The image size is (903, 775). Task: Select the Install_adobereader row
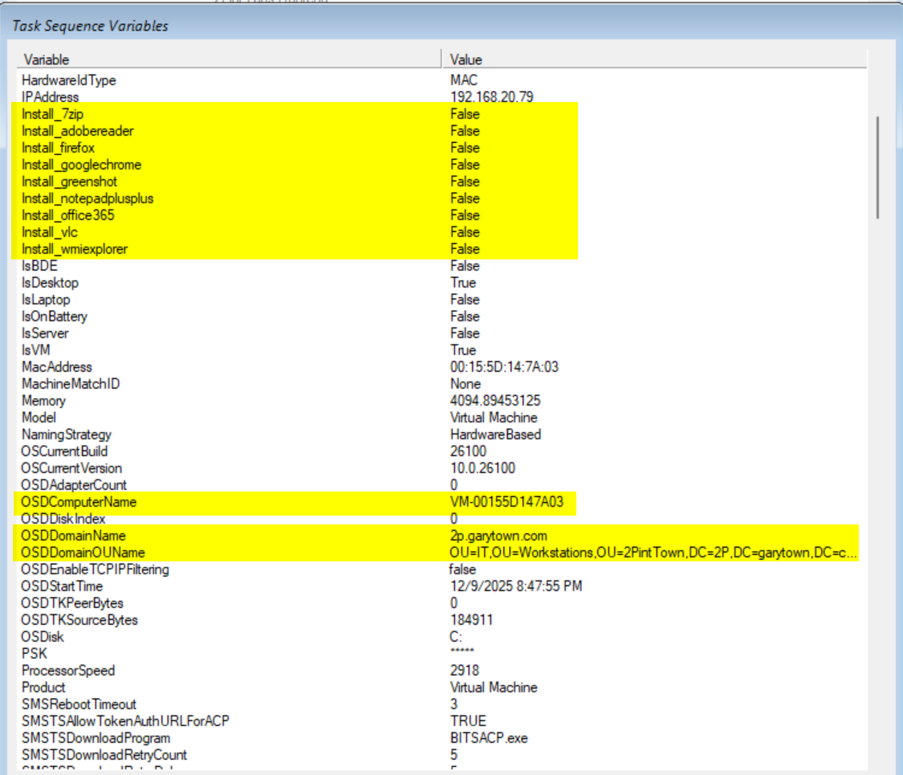(x=77, y=131)
